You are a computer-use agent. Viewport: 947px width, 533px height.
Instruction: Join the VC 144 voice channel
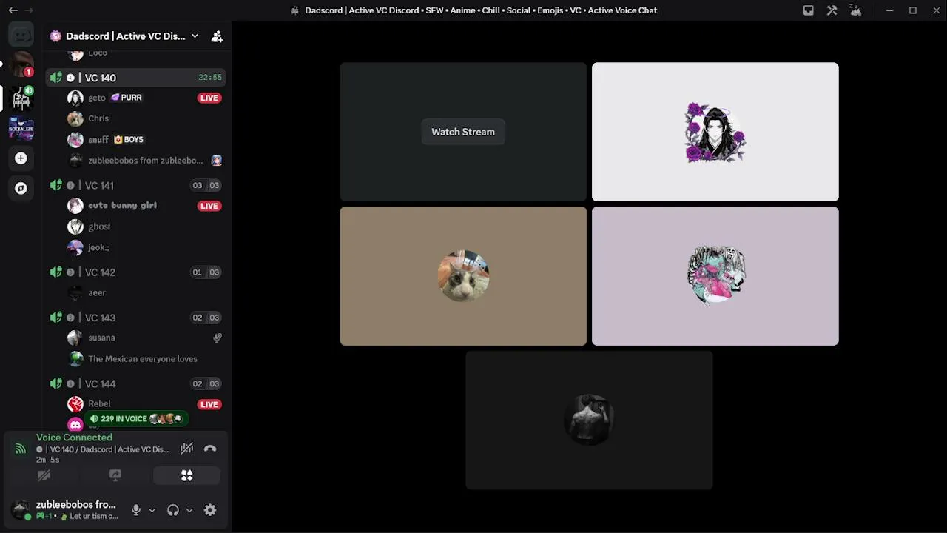coord(135,383)
